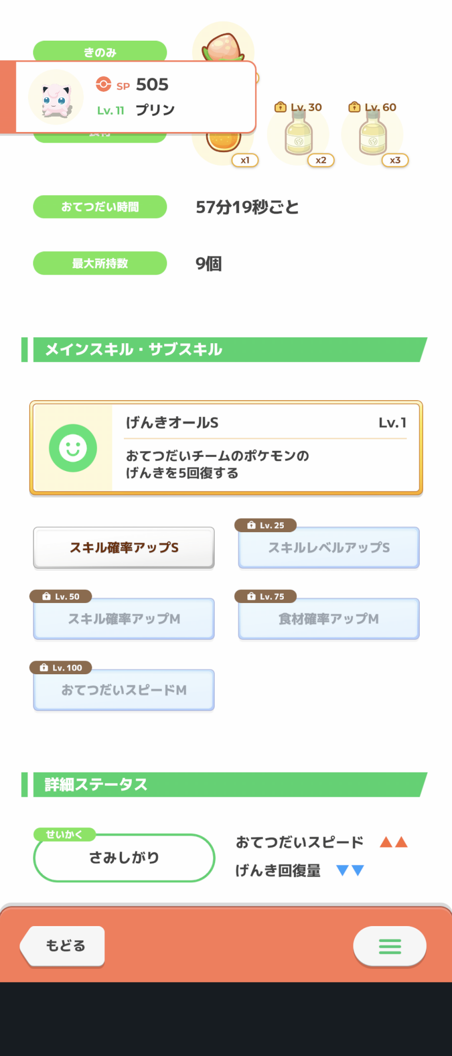
Task: Select locked 食材確率アップM sub skill
Action: coord(329,619)
